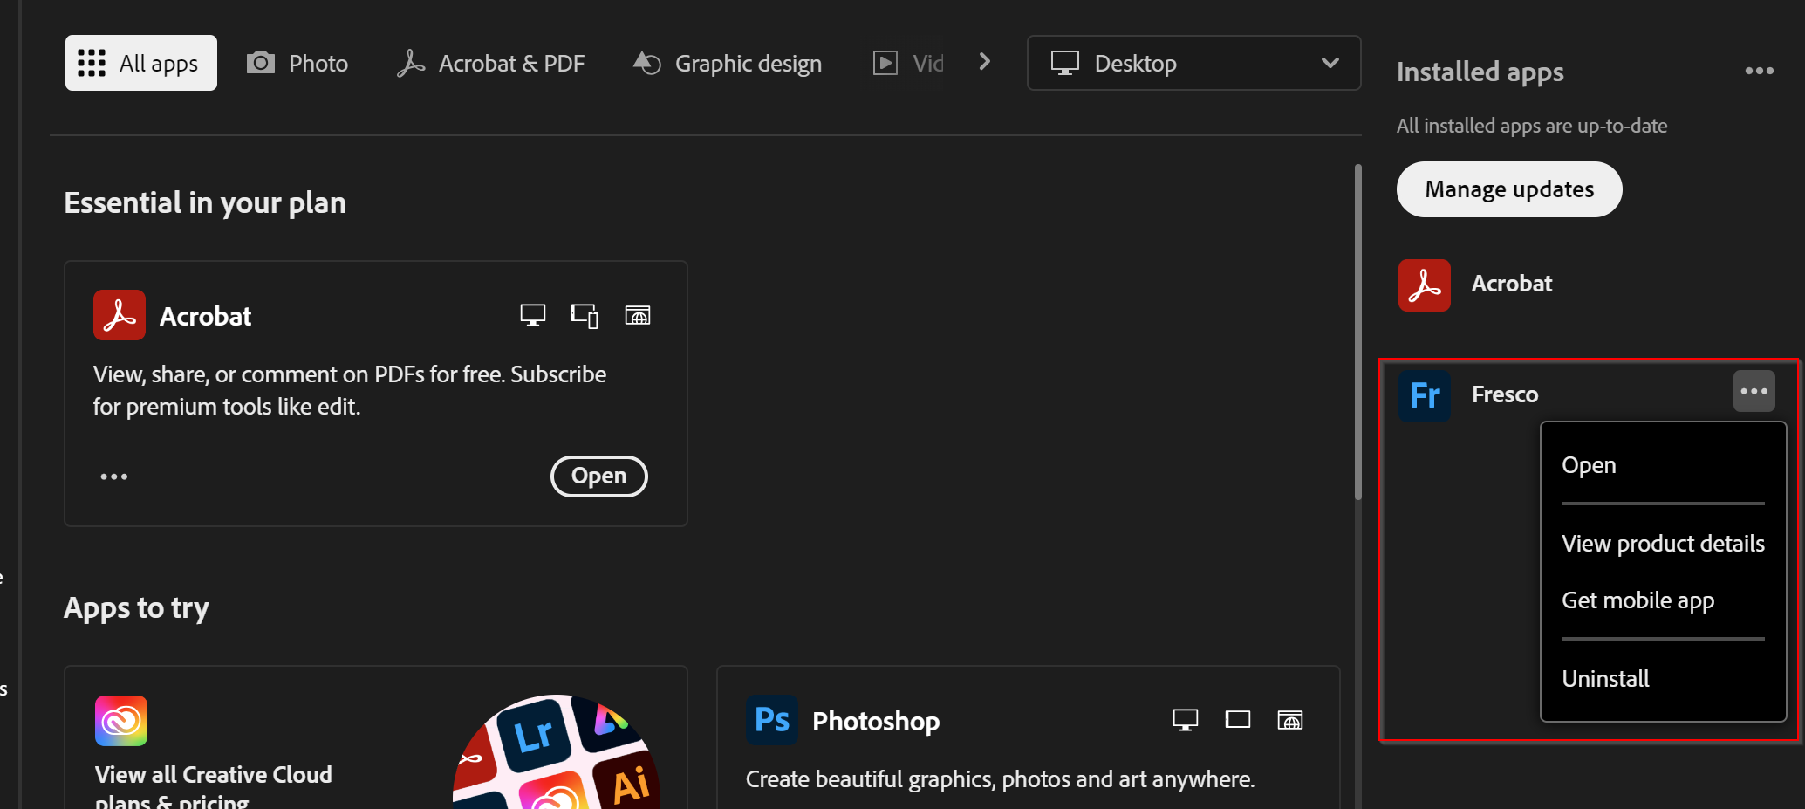Open View all Creative Cloud plans and pricing

tap(213, 775)
